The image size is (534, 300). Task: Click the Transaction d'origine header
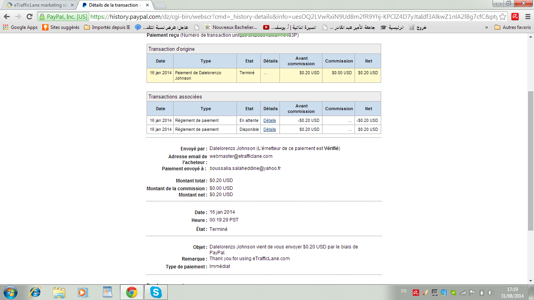[264, 49]
